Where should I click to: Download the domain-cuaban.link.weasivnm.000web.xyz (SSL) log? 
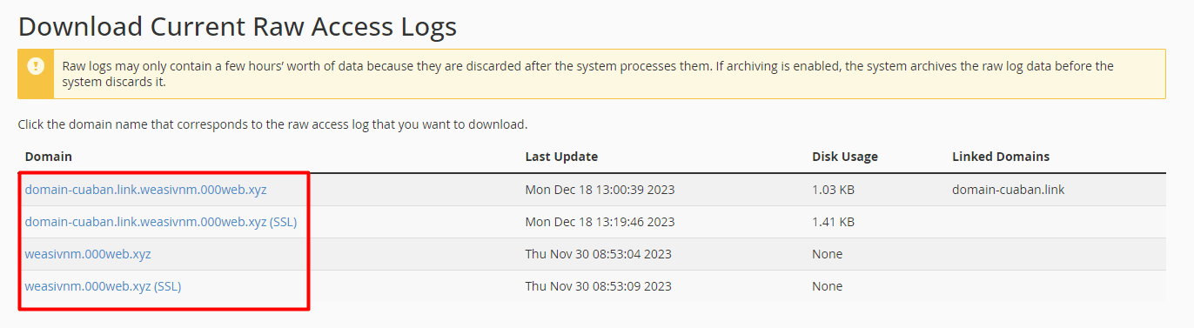(x=161, y=222)
